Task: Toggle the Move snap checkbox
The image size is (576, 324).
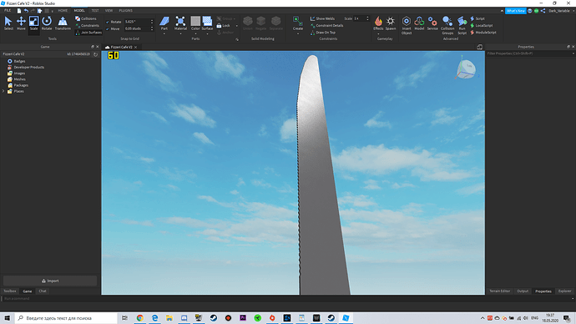Action: point(108,28)
